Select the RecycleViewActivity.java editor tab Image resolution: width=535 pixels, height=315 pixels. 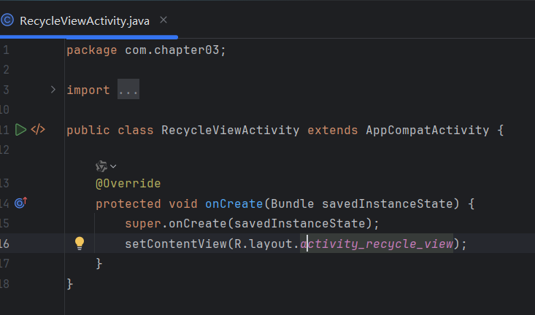point(85,21)
